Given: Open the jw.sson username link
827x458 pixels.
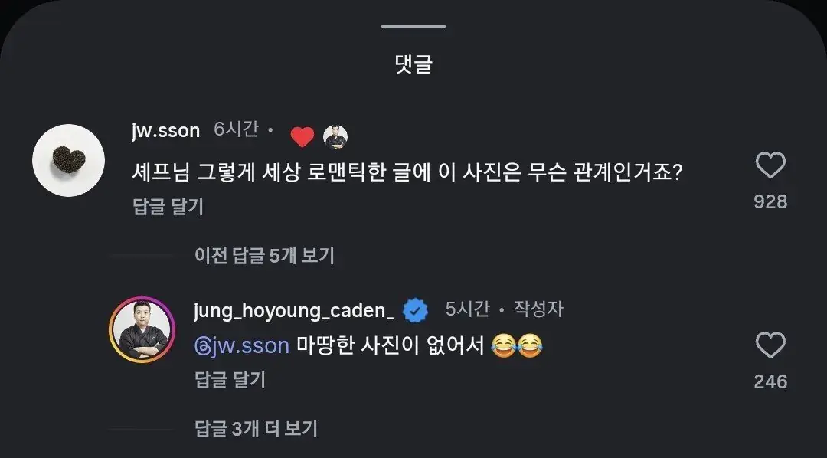Looking at the screenshot, I should 166,130.
